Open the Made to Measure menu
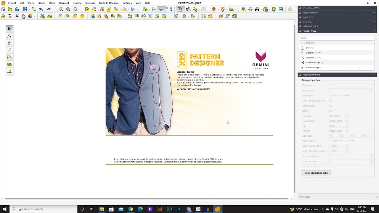The image size is (379, 213). tap(109, 3)
